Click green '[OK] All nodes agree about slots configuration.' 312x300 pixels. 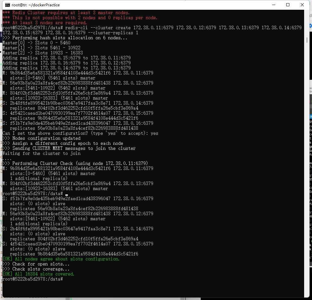tap(61, 259)
